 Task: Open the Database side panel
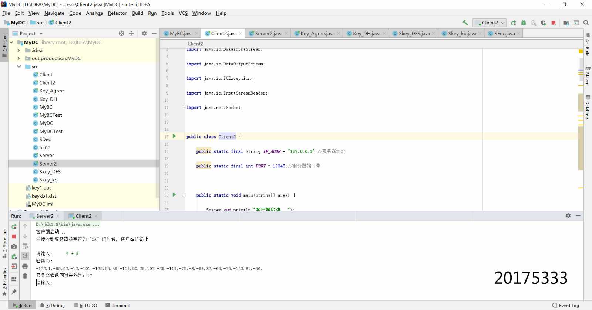pyautogui.click(x=588, y=106)
